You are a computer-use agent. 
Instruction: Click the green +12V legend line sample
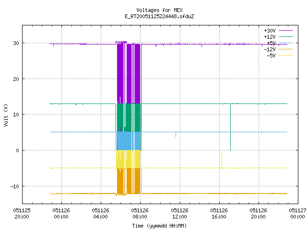point(285,36)
